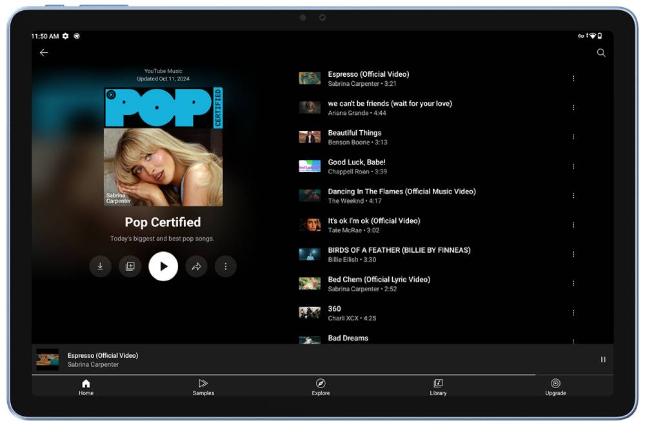Play Good Luck, Babe! title
Image resolution: width=645 pixels, height=421 pixels.
coord(357,162)
